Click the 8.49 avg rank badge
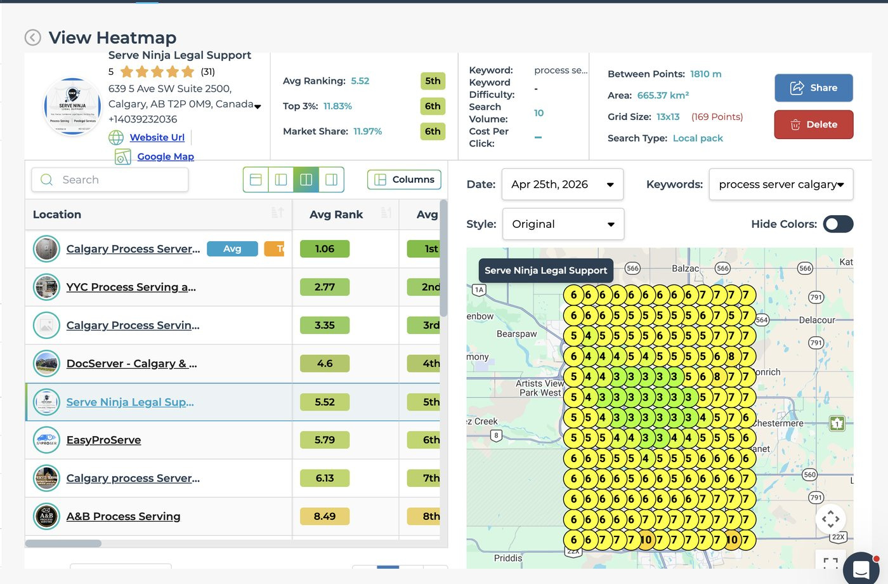 point(325,516)
